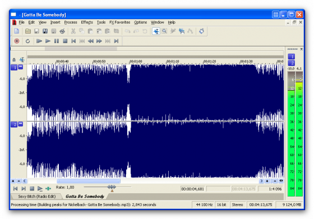The height and width of the screenshot is (219, 314).
Task: Open a file with the folder icon
Action: 28,31
